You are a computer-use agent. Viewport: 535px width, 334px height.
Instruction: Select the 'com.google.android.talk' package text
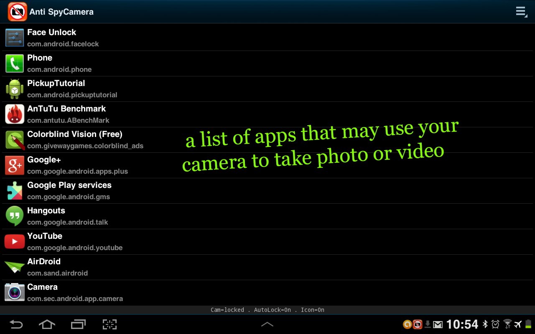[x=68, y=222]
